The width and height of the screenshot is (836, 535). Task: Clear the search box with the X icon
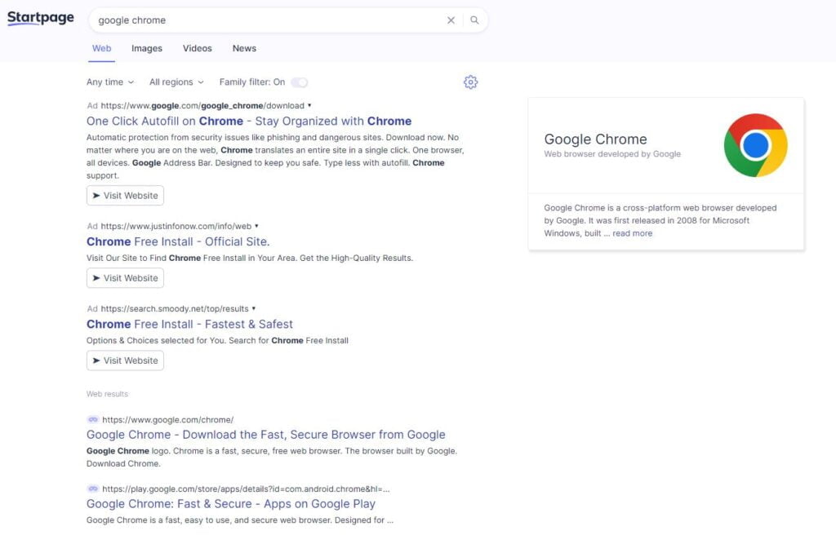pyautogui.click(x=451, y=20)
